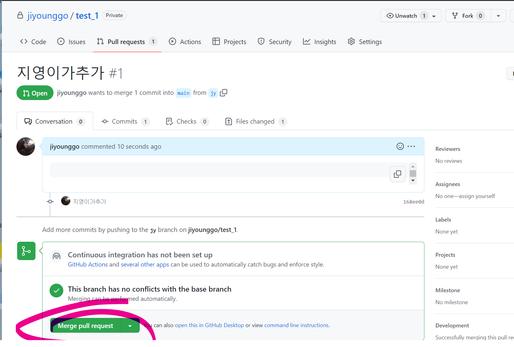Click the Code tab angle-brackets icon
Screen dimensions: 514x347
tap(24, 41)
